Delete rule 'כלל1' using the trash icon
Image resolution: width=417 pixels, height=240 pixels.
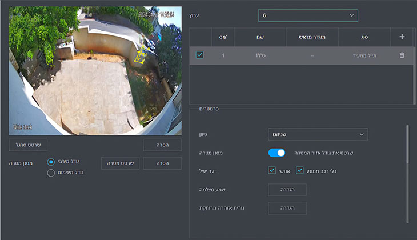click(x=402, y=55)
